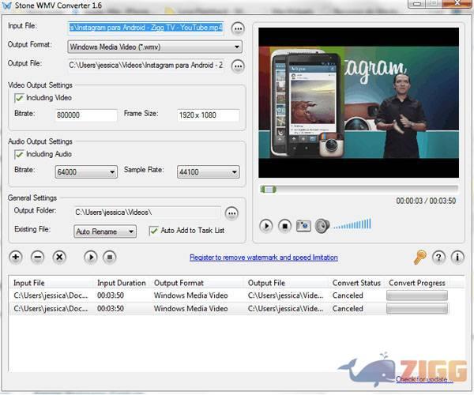Open the audio Bitrate 64000 dropdown
The height and width of the screenshot is (395, 474).
point(86,172)
